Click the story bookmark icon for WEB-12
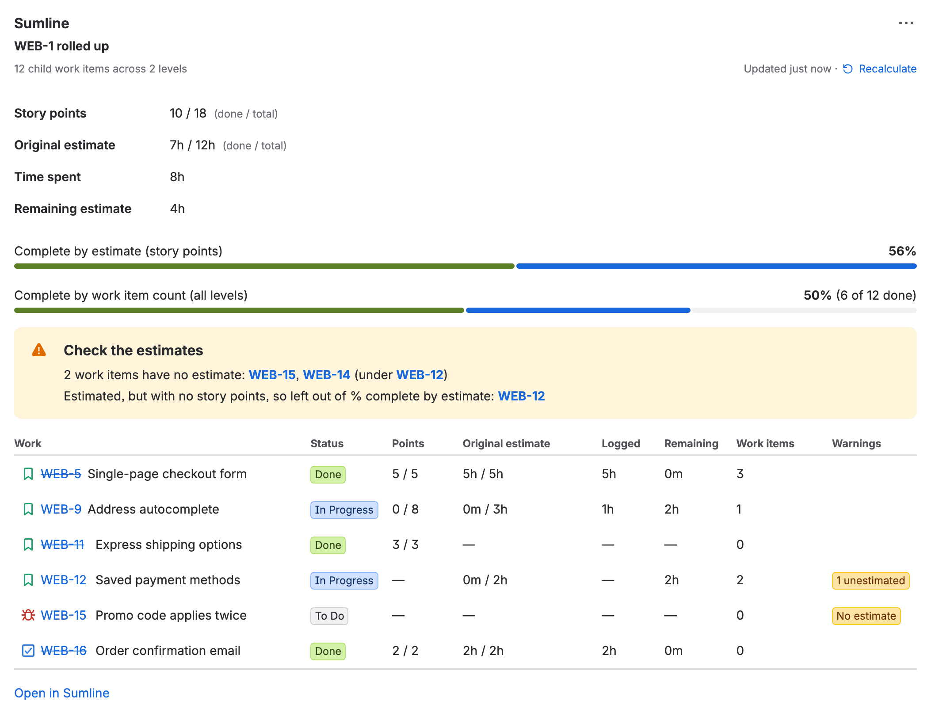Image resolution: width=931 pixels, height=716 pixels. click(28, 580)
